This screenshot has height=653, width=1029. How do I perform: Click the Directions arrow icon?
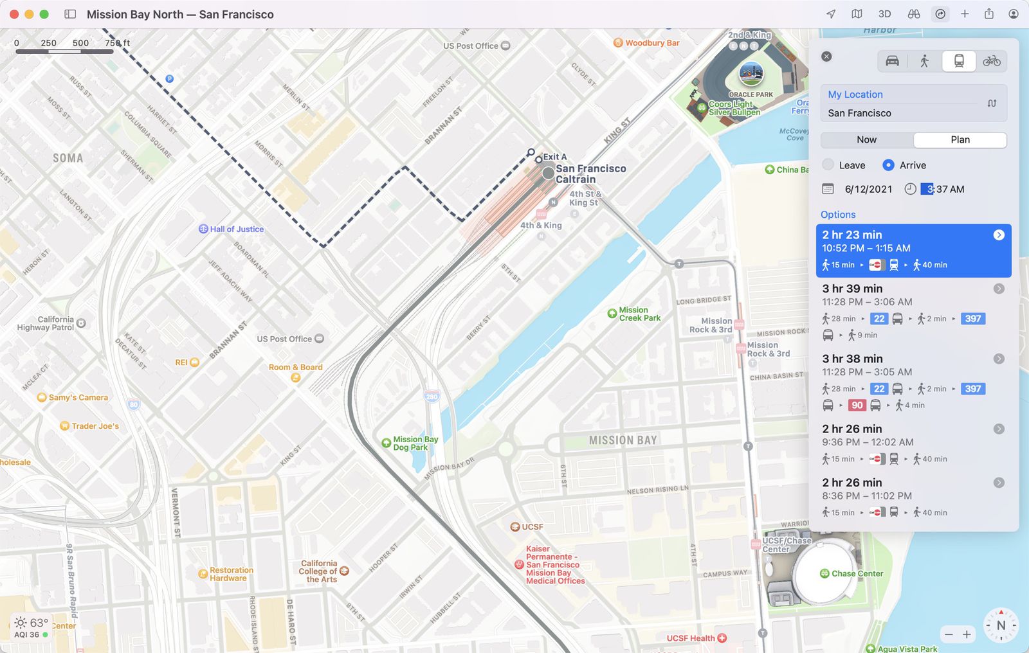click(940, 13)
